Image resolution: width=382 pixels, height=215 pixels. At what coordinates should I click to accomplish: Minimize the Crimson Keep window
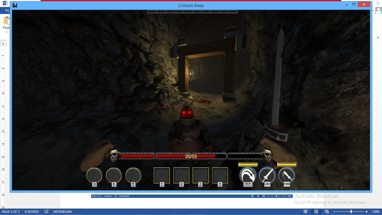pyautogui.click(x=346, y=4)
